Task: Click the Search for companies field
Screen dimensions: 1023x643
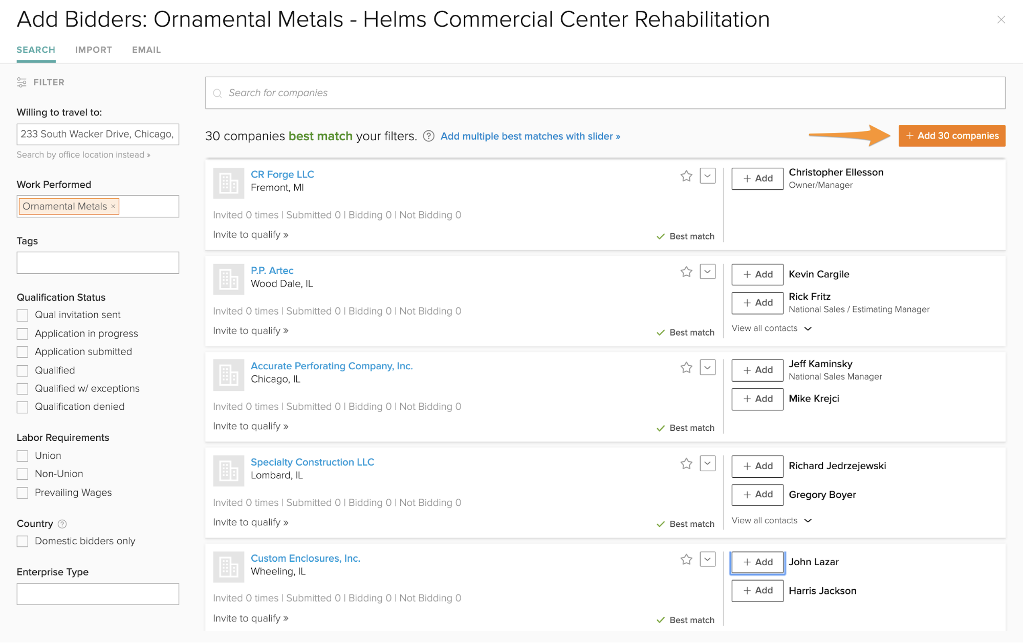Action: click(604, 93)
